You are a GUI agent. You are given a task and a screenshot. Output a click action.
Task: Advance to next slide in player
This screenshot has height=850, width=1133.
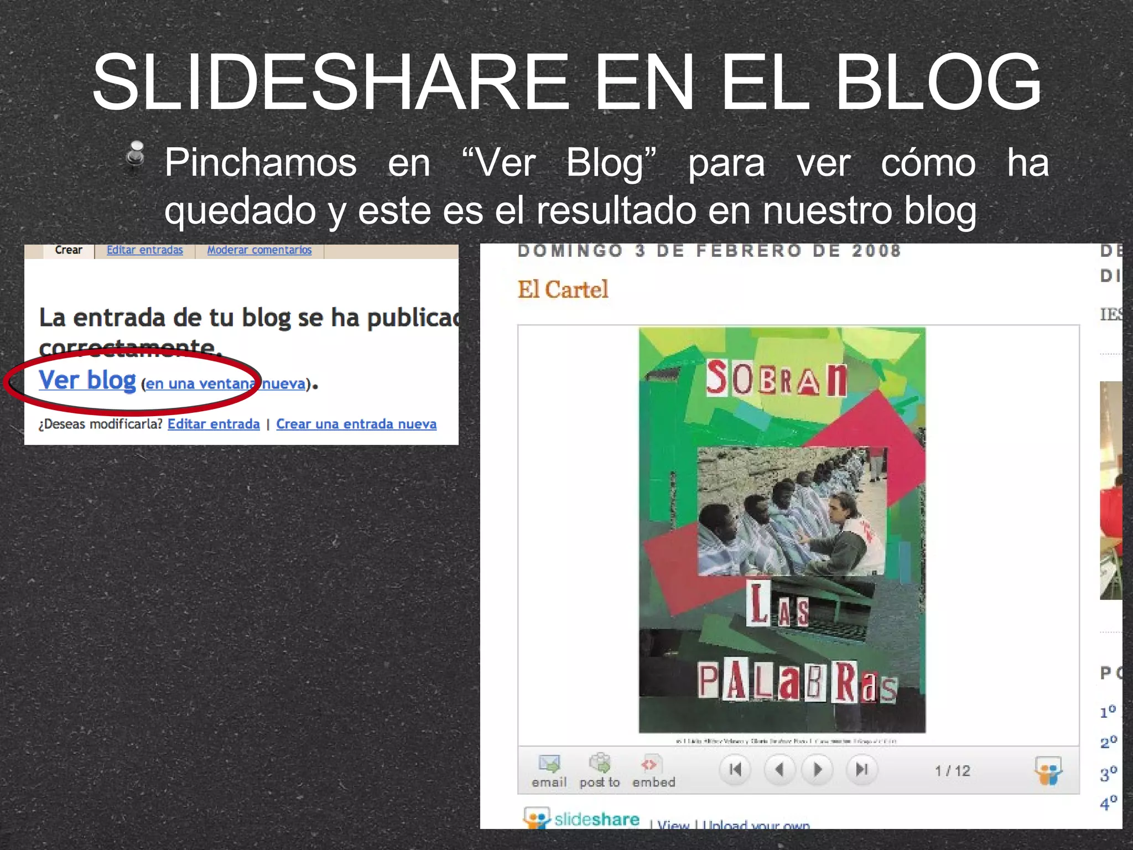coord(818,770)
